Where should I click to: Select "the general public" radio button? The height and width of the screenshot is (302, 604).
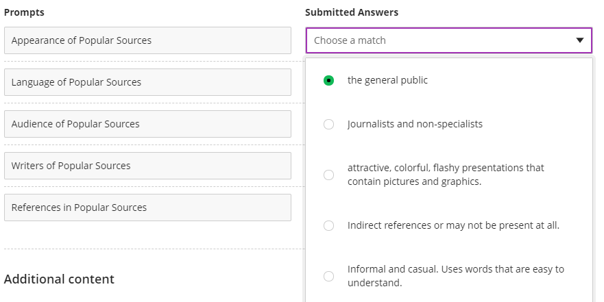pos(329,81)
